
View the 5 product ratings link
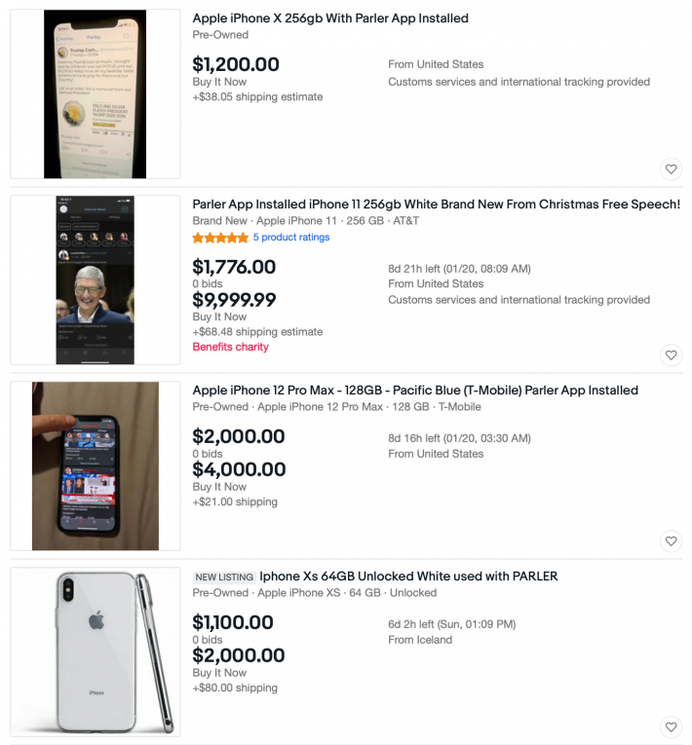click(291, 238)
